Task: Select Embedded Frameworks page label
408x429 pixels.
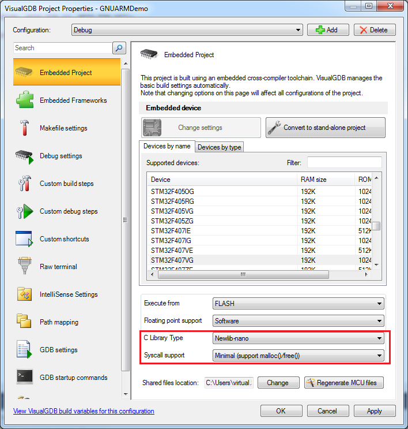Action: coord(73,100)
